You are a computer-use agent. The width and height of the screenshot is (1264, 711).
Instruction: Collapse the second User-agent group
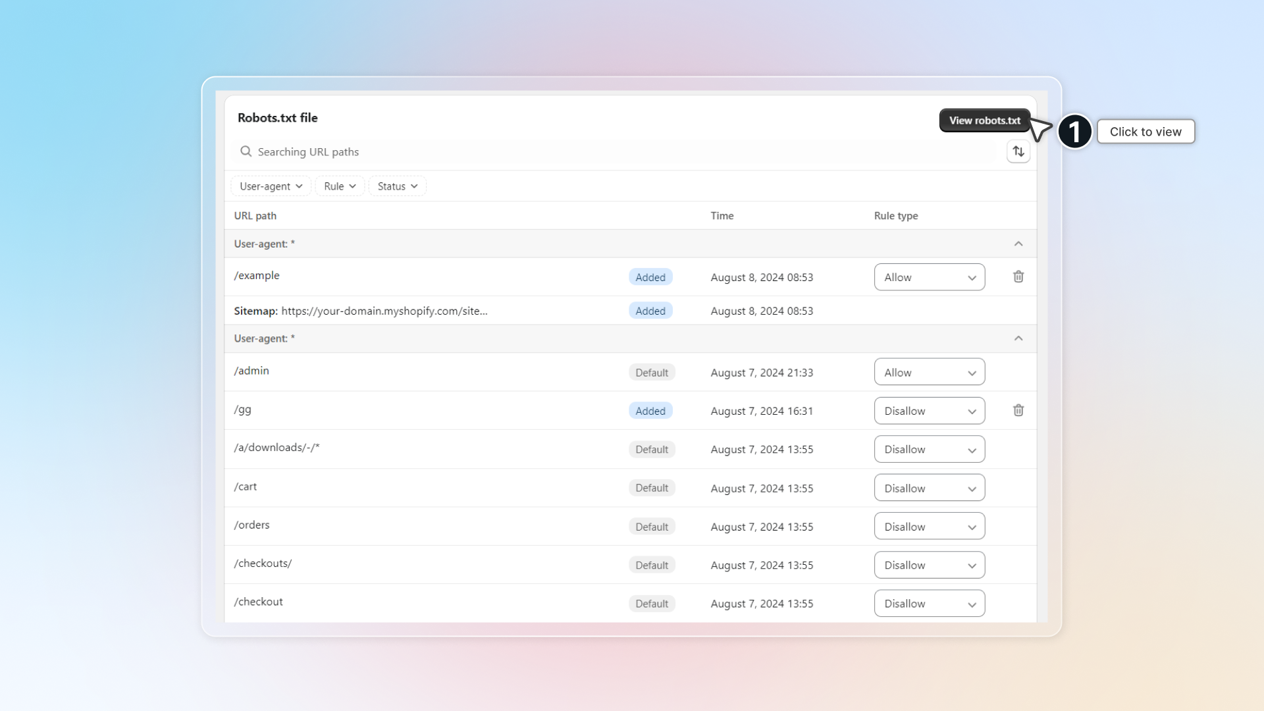point(1018,338)
